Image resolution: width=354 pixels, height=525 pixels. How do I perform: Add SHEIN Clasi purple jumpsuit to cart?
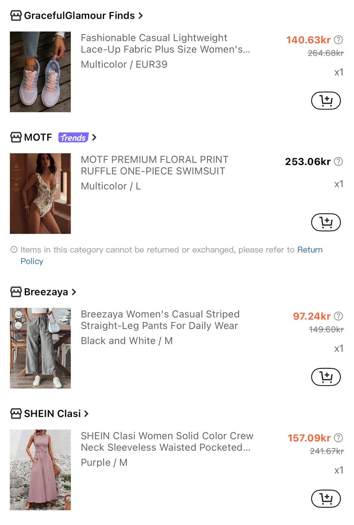(x=326, y=498)
